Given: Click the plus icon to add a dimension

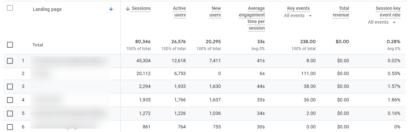Looking at the screenshot, I should 111,10.
